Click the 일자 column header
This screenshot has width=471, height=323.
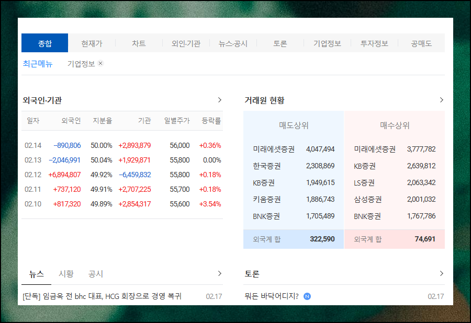click(33, 121)
